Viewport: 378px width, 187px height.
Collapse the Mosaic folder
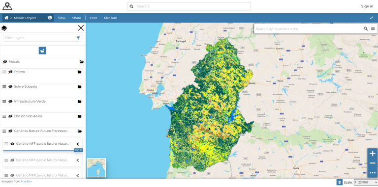(82, 62)
